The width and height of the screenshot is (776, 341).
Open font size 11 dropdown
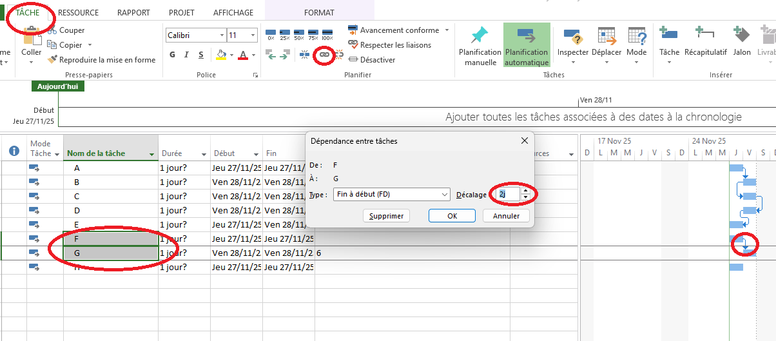click(x=253, y=35)
